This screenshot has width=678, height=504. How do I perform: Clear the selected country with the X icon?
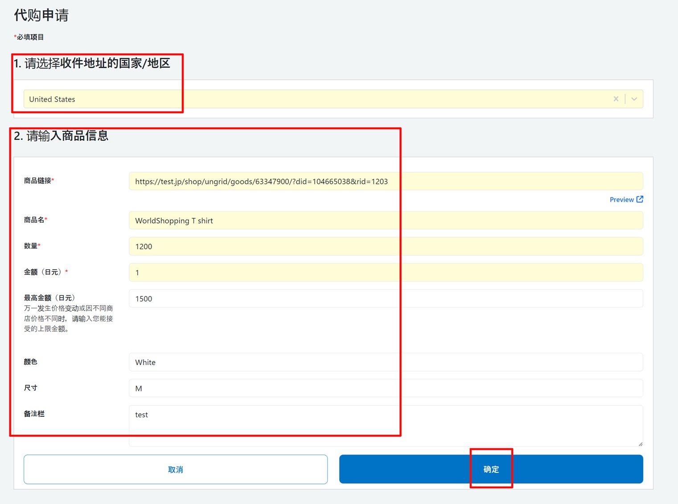pyautogui.click(x=616, y=99)
